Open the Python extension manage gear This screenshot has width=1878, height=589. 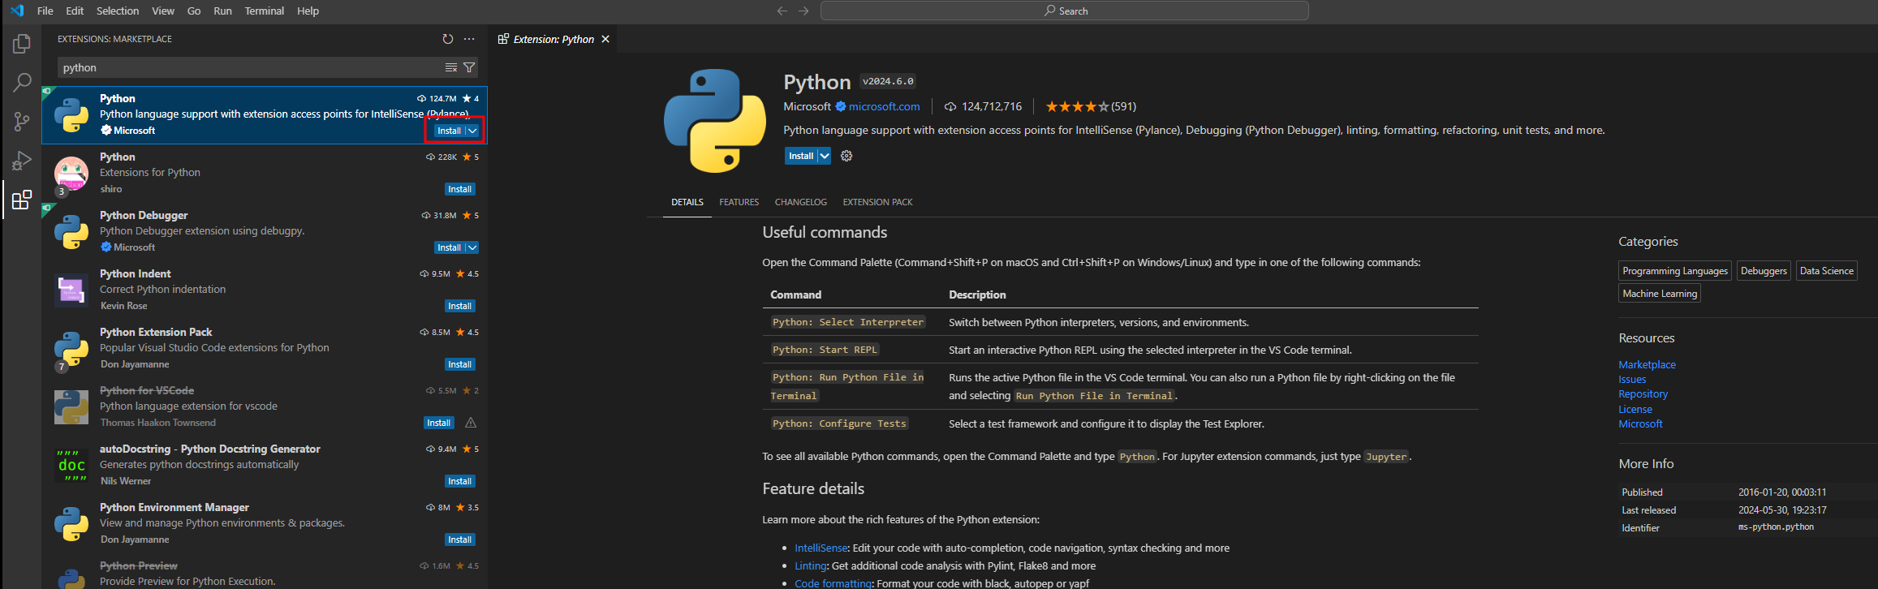point(846,156)
